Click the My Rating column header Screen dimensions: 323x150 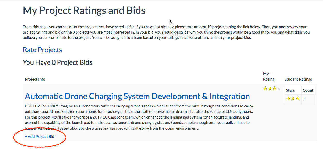tap(269, 76)
